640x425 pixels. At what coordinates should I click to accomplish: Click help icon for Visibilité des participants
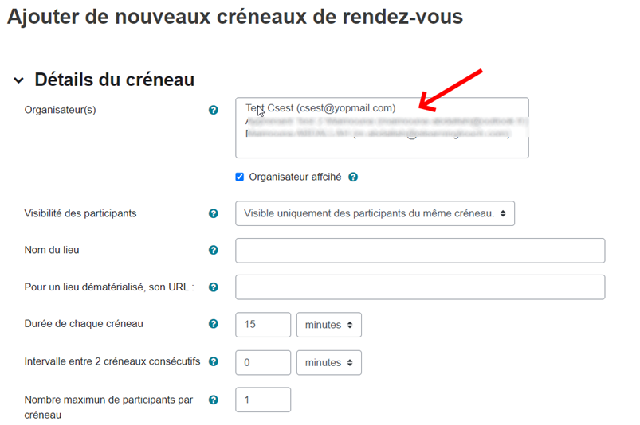[x=213, y=213]
